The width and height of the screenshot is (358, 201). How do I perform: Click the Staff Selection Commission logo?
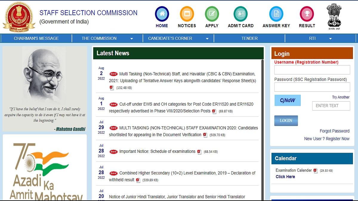(18, 16)
